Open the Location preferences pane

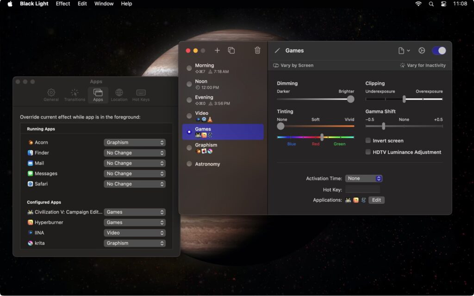click(119, 94)
